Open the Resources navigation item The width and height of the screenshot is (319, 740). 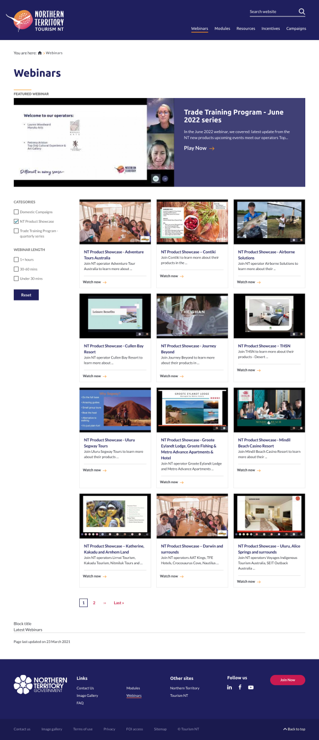point(246,28)
